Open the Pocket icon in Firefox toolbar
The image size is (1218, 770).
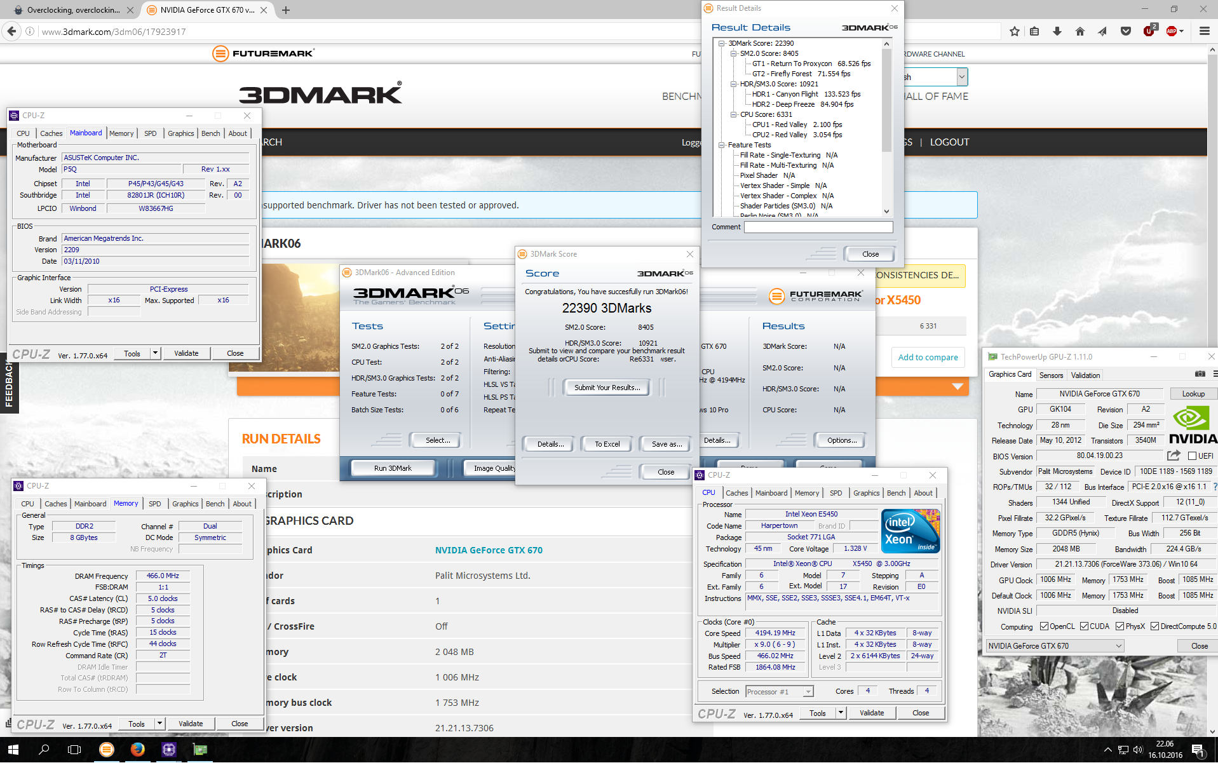(x=1126, y=31)
